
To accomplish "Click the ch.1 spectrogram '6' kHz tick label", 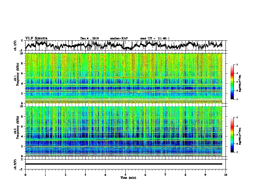I will tap(22, 73).
